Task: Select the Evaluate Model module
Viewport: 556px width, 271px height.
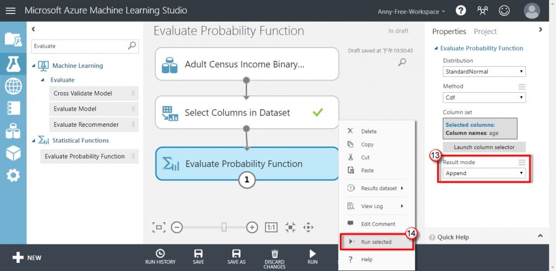Action: 93,109
